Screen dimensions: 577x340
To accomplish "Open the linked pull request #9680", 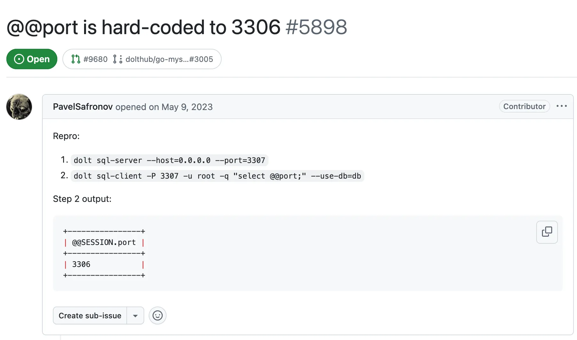I will coord(95,59).
